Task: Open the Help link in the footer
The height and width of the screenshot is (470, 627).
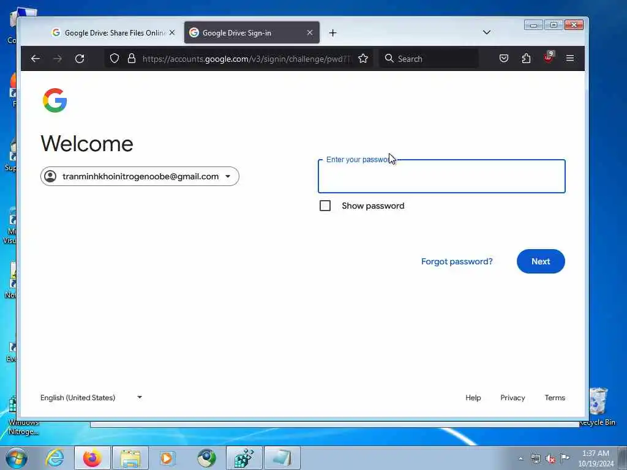Action: [x=473, y=398]
